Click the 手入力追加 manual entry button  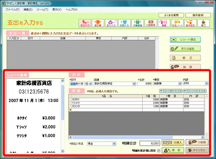tap(185, 49)
